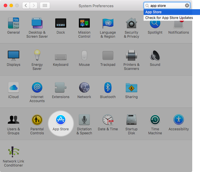Open the Extensions preferences pane
The image size is (200, 172).
61,90
